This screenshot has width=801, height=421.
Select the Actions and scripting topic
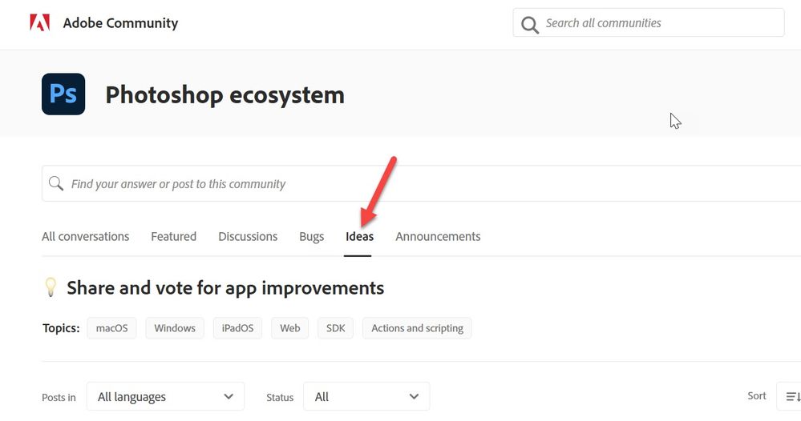[417, 328]
